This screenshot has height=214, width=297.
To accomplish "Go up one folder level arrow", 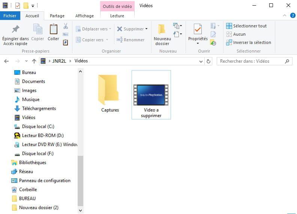I will pos(34,61).
